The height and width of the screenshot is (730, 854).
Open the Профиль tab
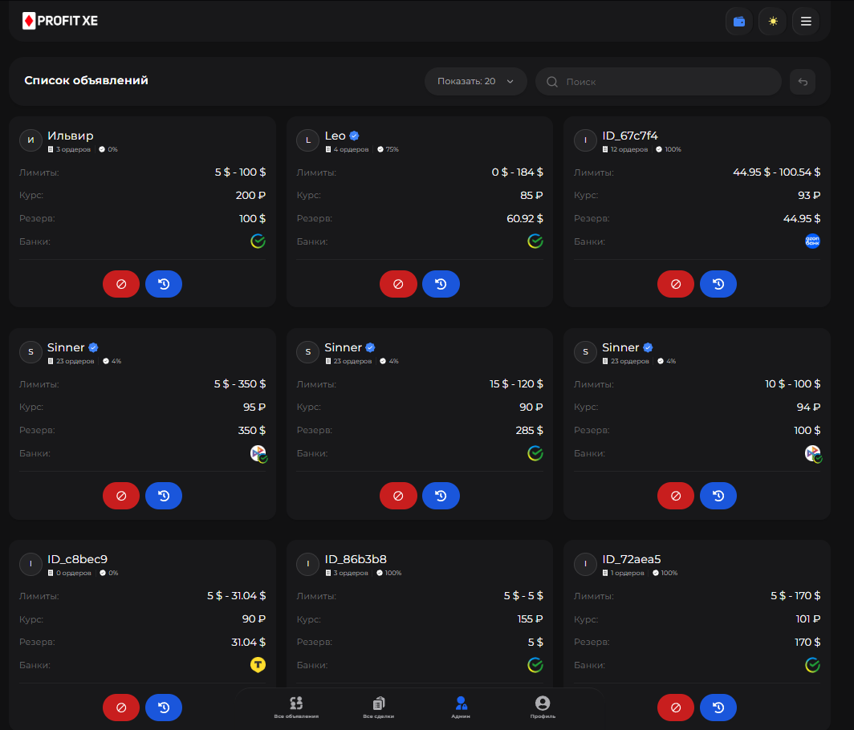tap(543, 707)
